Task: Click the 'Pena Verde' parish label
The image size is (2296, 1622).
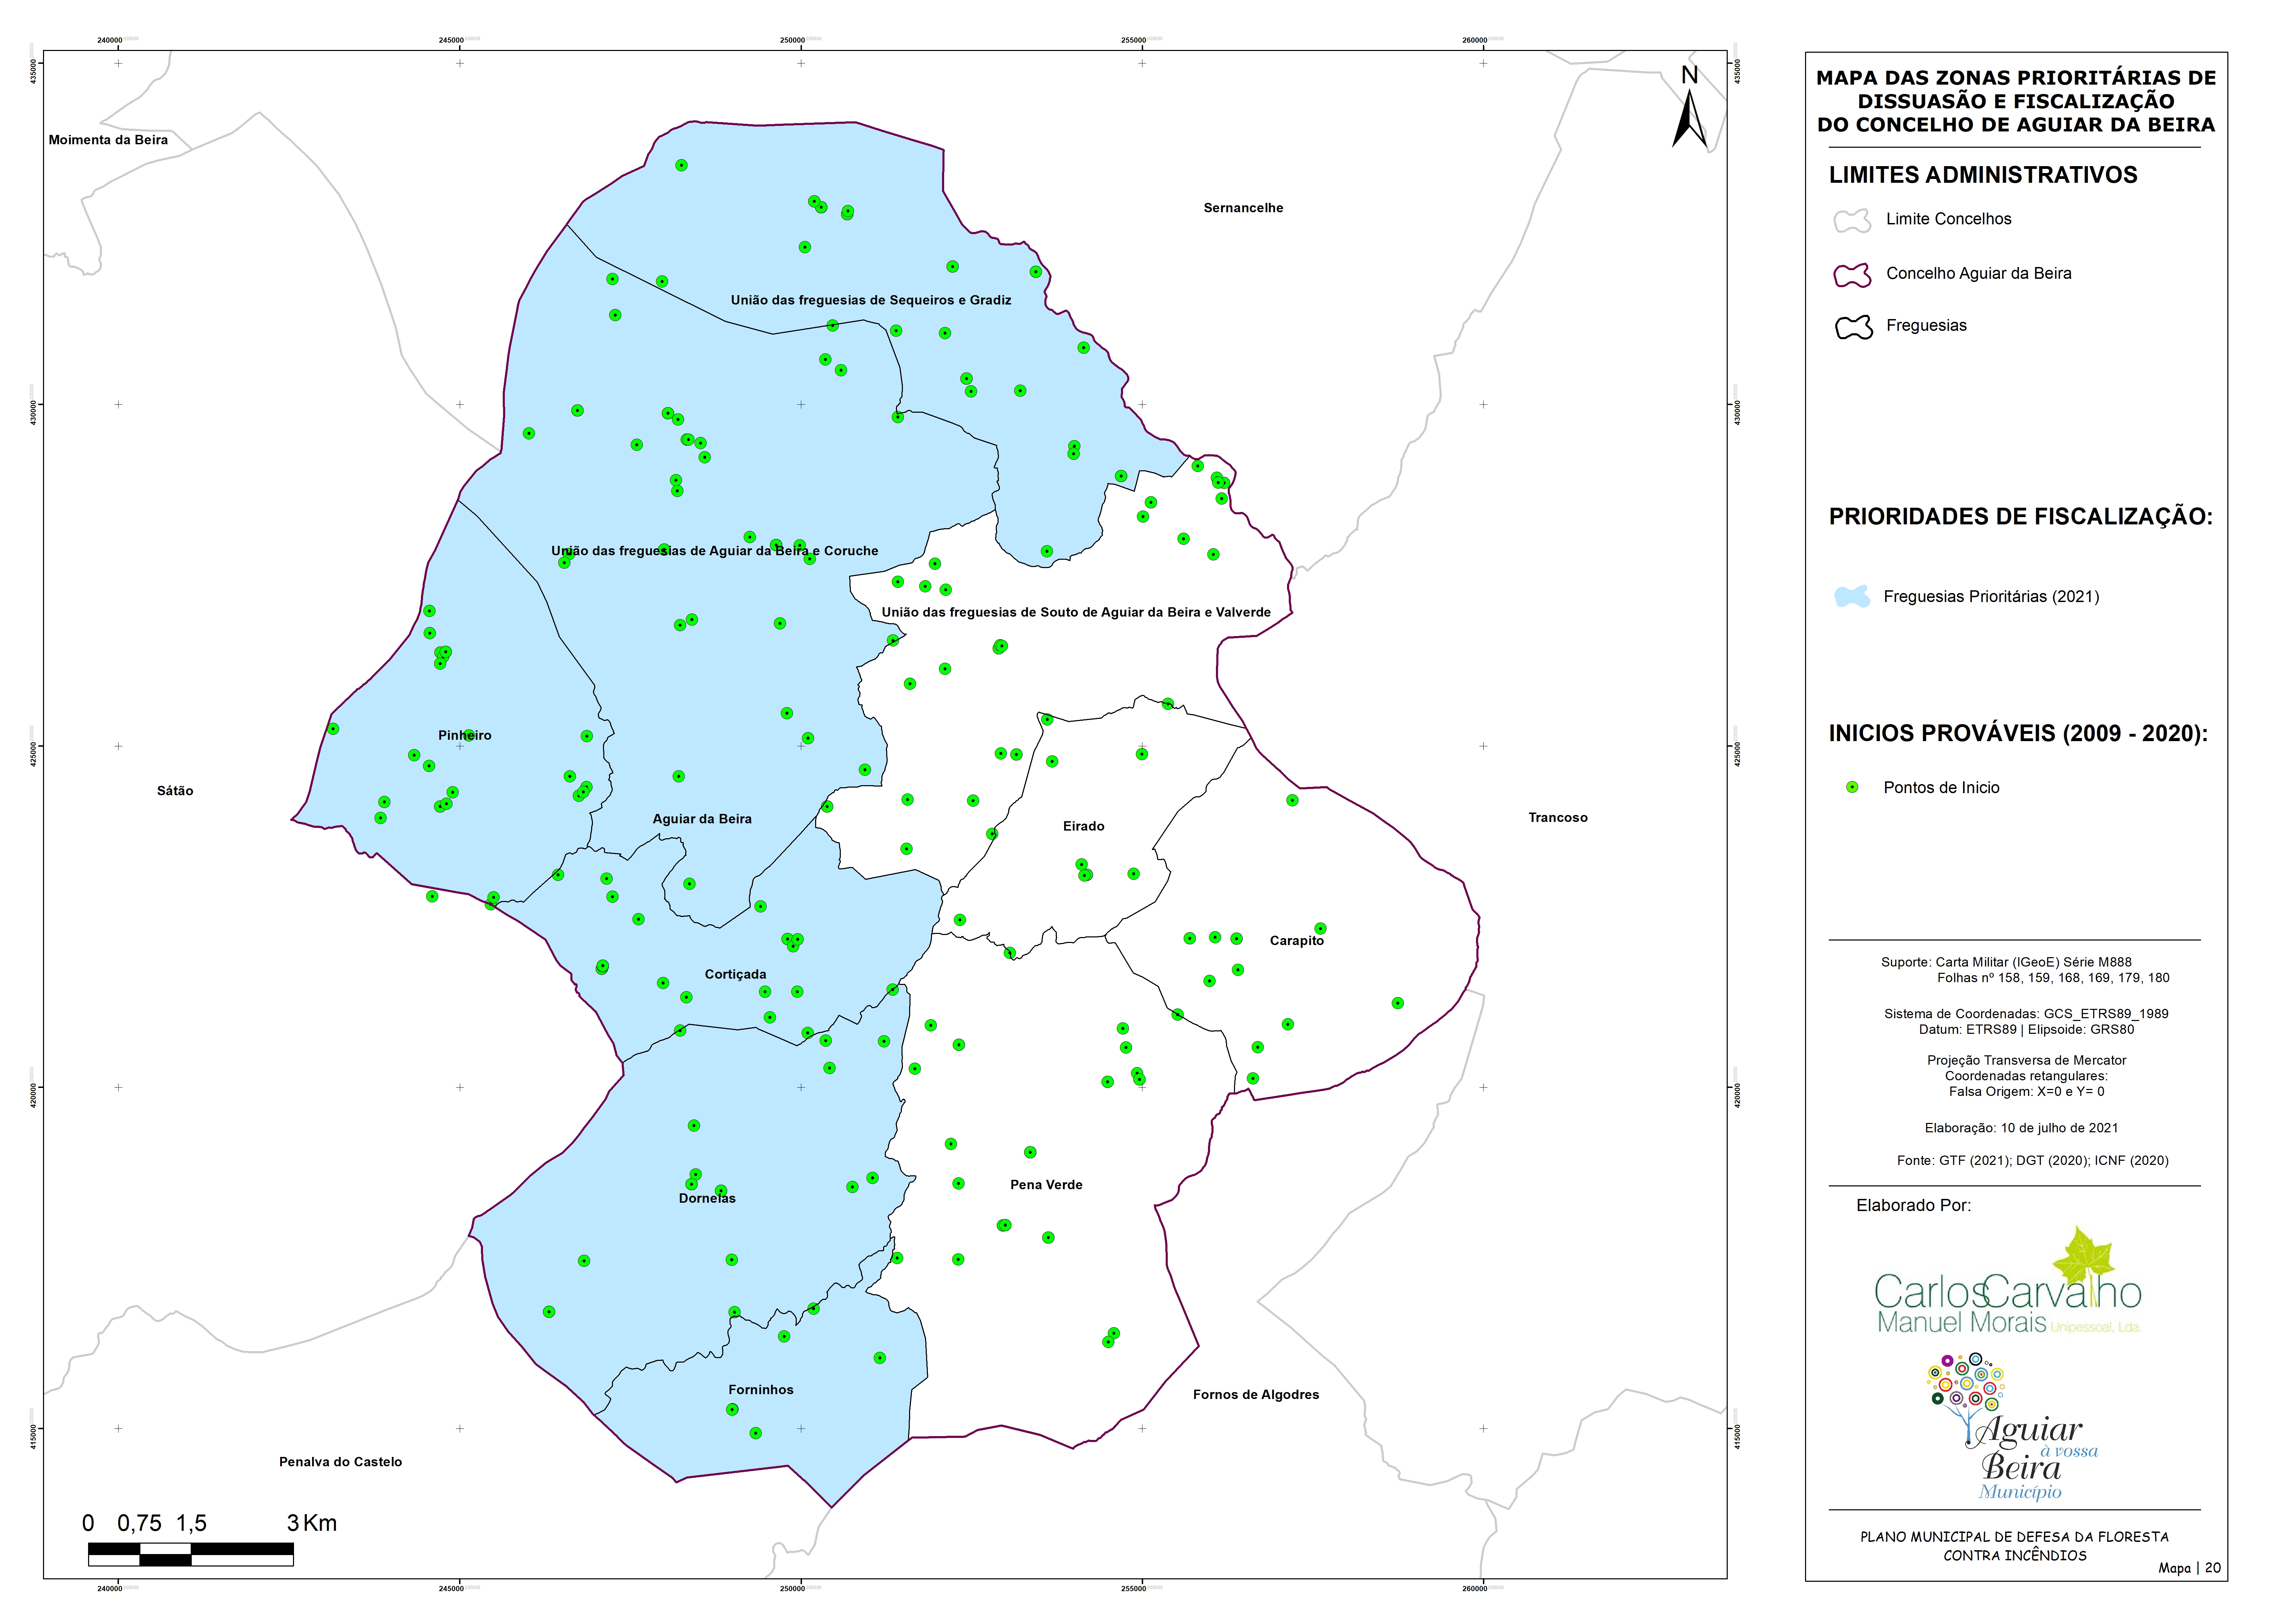Action: 1046,1185
